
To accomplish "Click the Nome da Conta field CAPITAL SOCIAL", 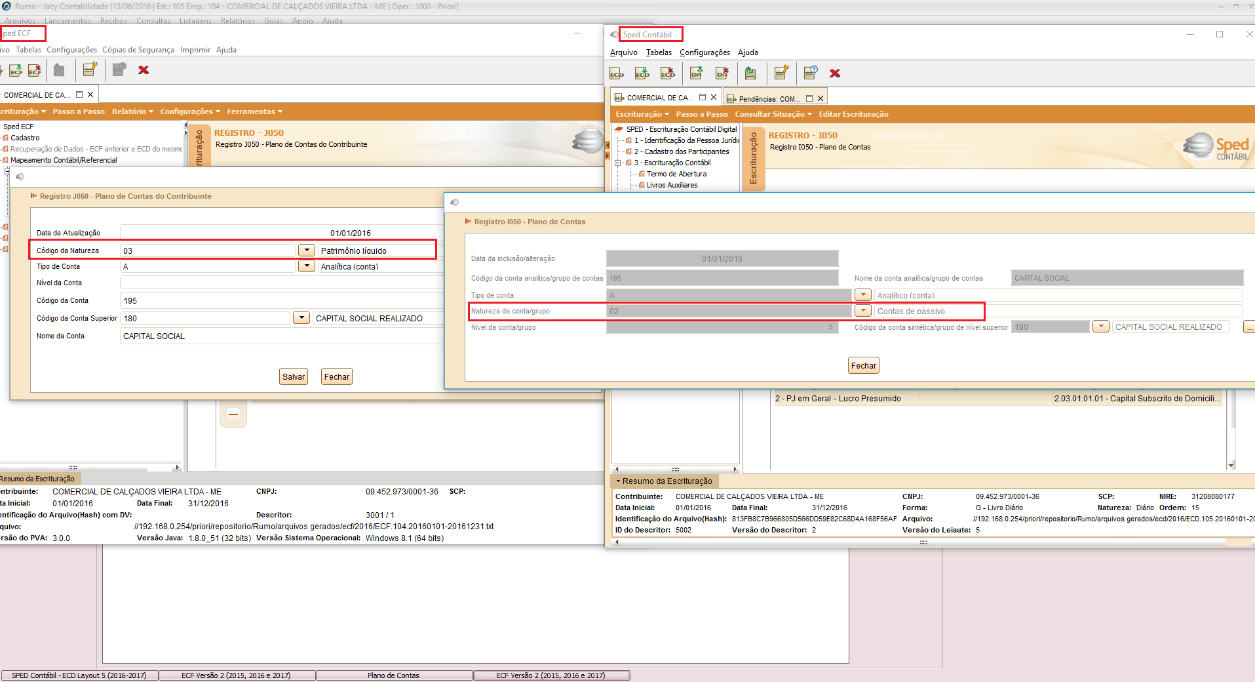I will coord(282,336).
